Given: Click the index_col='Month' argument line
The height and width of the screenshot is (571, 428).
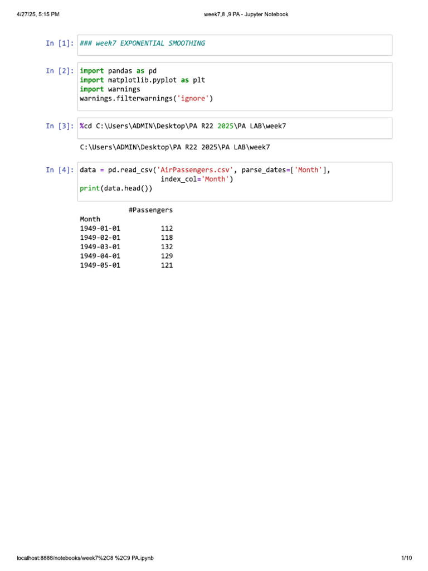Looking at the screenshot, I should pyautogui.click(x=197, y=179).
